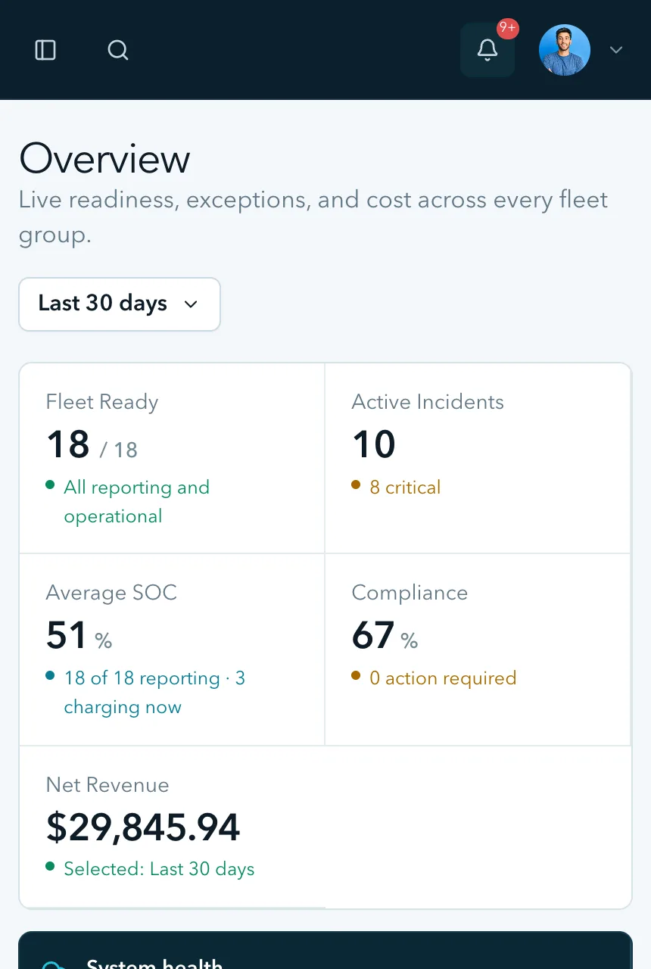The height and width of the screenshot is (969, 651).
Task: Select the 67 % compliance value
Action: [385, 636]
